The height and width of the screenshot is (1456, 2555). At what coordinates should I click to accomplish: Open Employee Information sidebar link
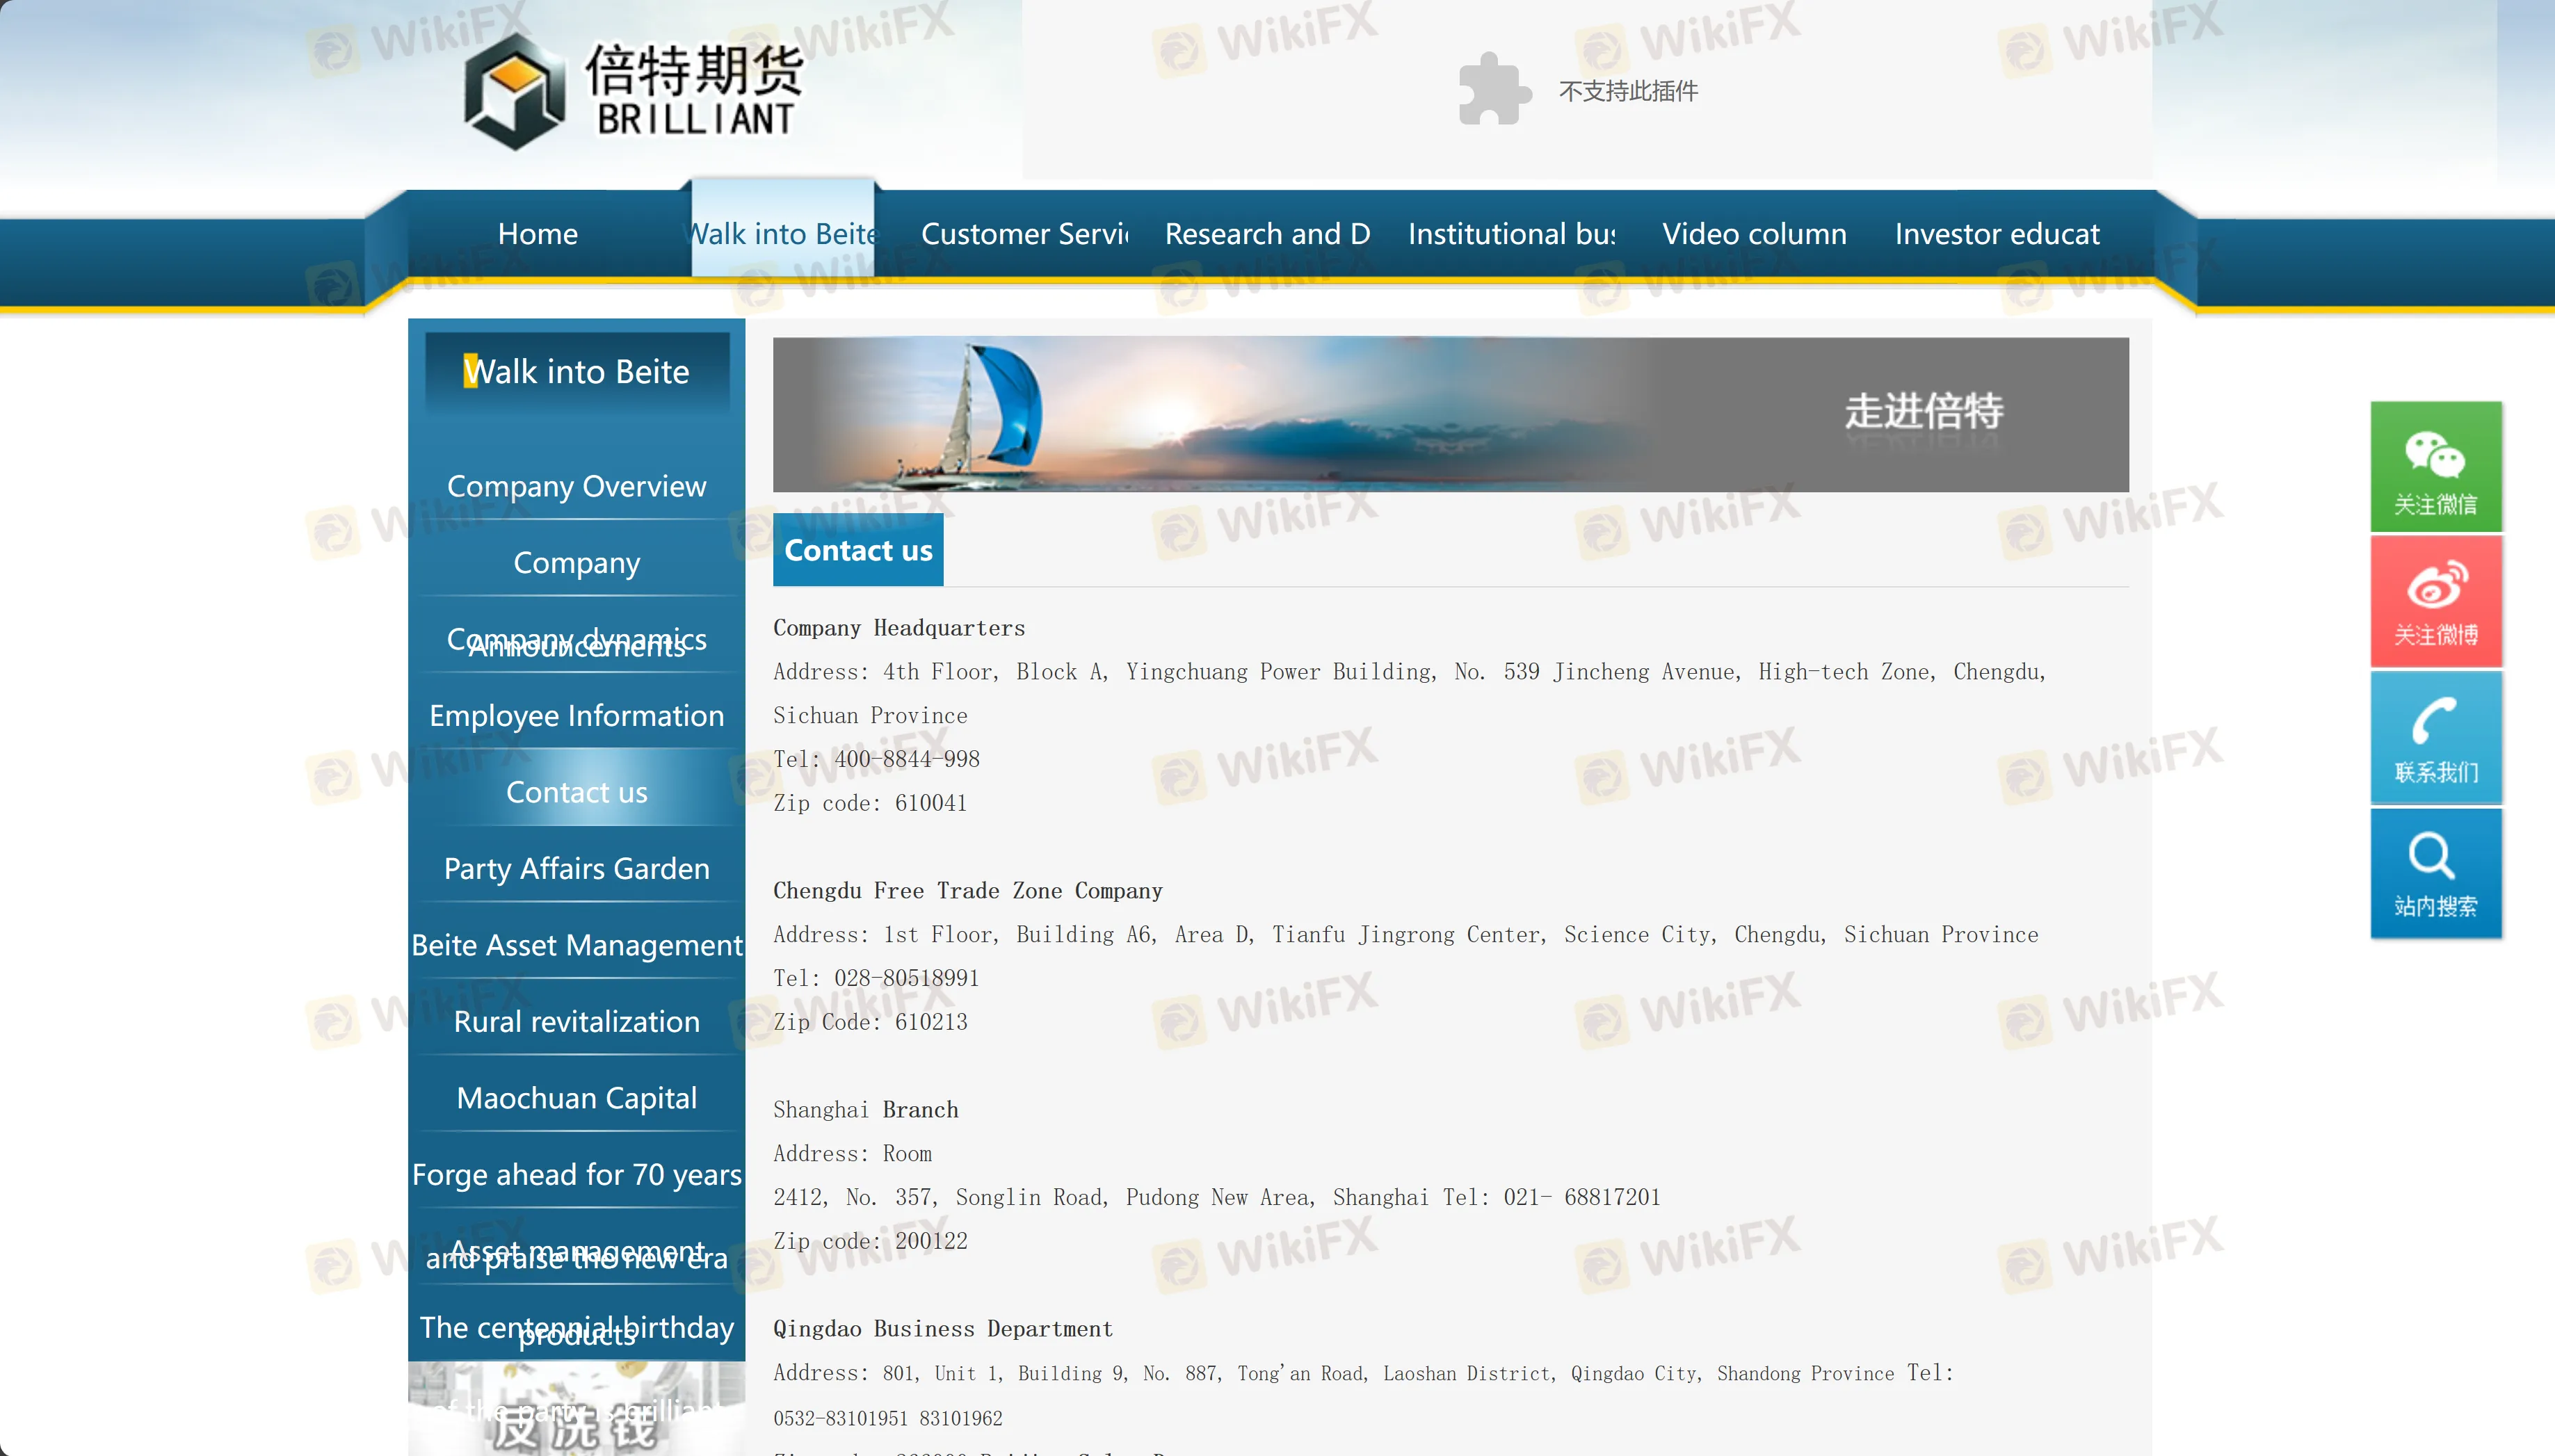click(x=577, y=715)
